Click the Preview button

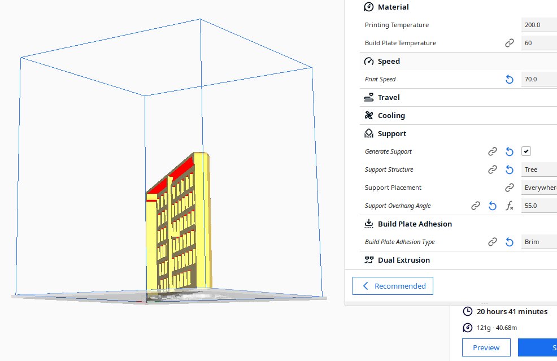pos(486,347)
